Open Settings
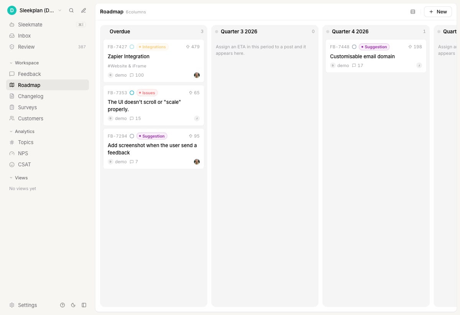 click(x=23, y=305)
